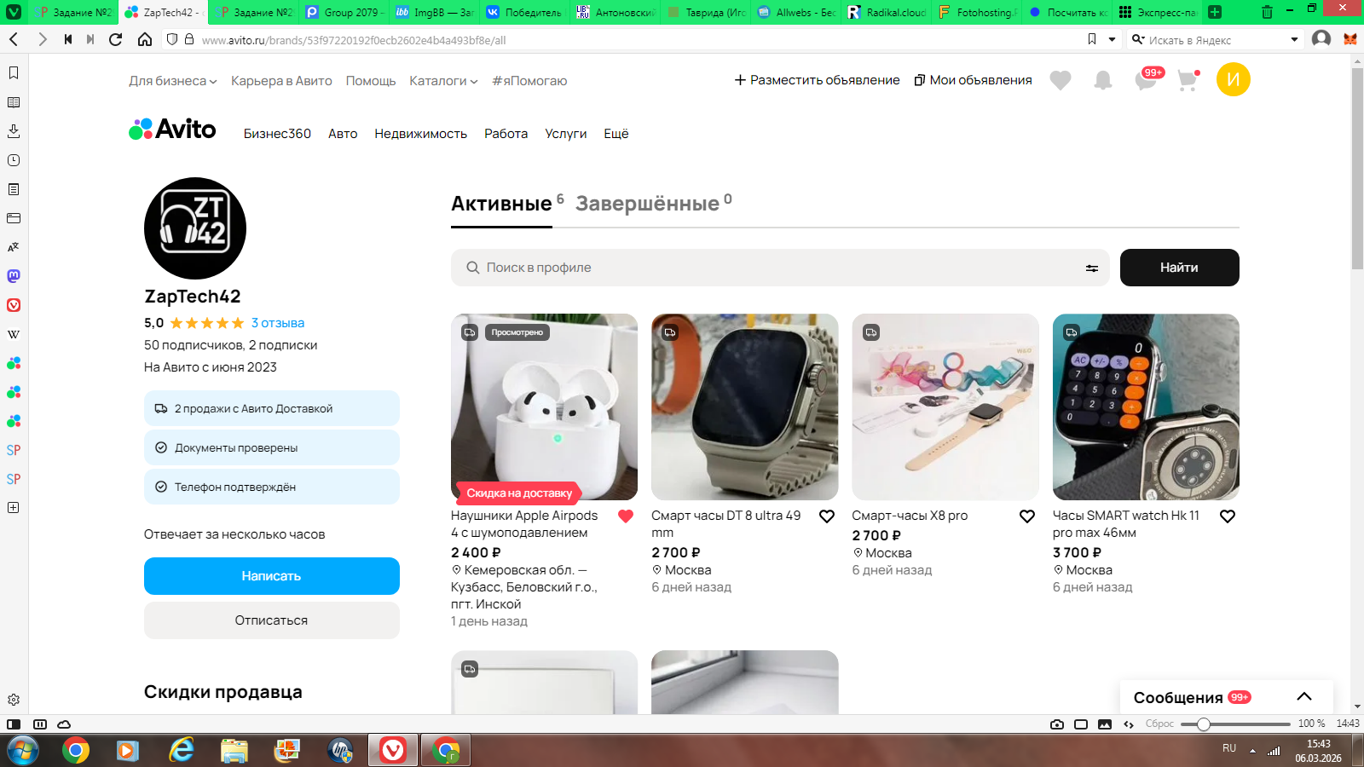Open the Downloads panel in the sidebar
This screenshot has height=767, width=1364.
[14, 131]
